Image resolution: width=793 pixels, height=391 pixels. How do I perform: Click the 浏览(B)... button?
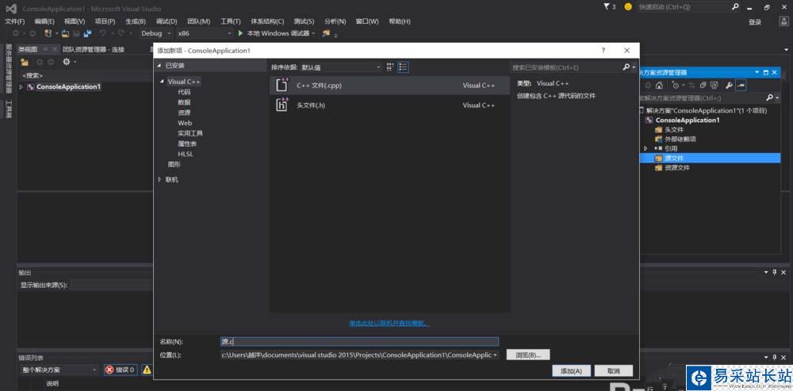(528, 355)
